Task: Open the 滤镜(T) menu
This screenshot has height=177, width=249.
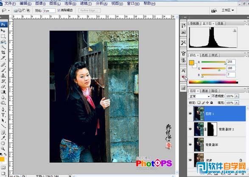Action: [86, 3]
